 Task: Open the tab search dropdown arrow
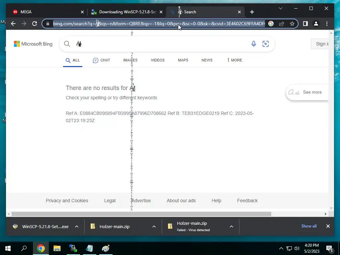click(x=280, y=8)
